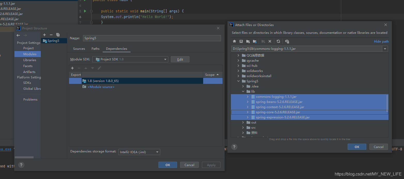Jump to module directory icon in file chooser
The height and width of the screenshot is (179, 404).
pos(255,41)
